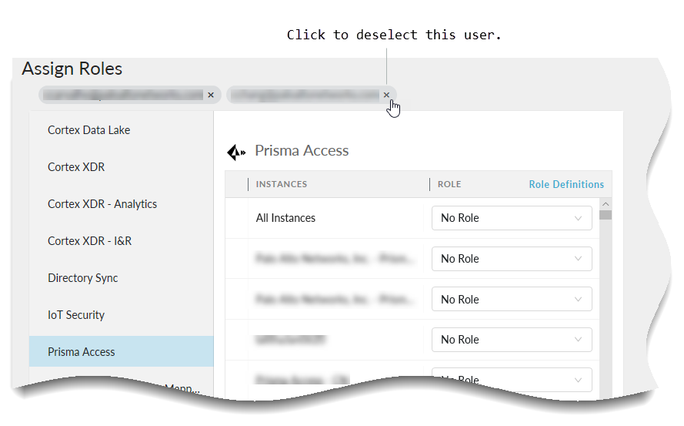This screenshot has width=684, height=426.
Task: Click the instances table scrollbar thumb
Action: 606,215
